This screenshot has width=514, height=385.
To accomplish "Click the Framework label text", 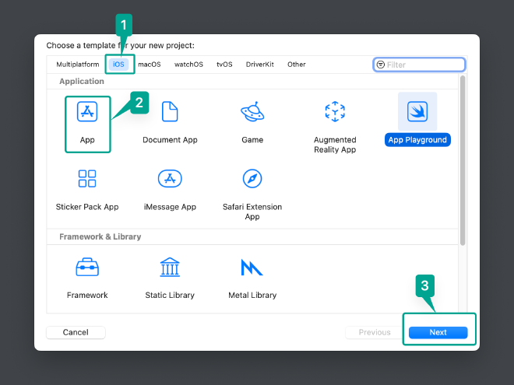I will pos(87,295).
